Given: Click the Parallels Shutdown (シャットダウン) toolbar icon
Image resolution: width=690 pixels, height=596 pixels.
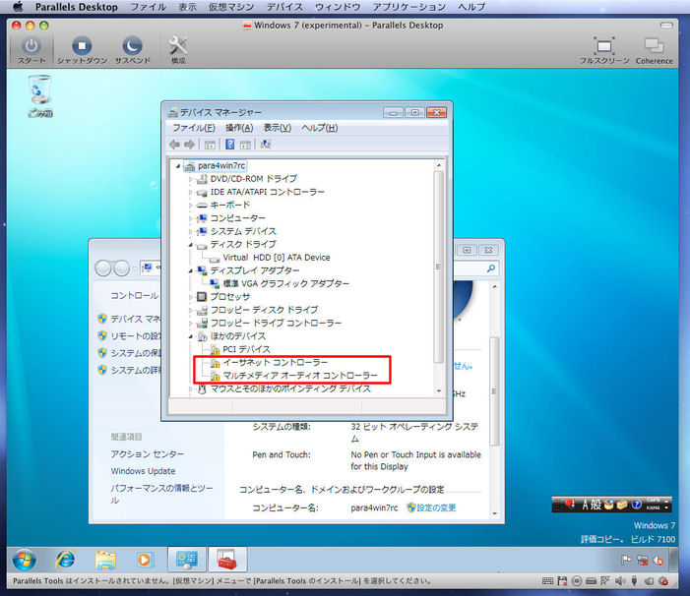Looking at the screenshot, I should pyautogui.click(x=83, y=46).
